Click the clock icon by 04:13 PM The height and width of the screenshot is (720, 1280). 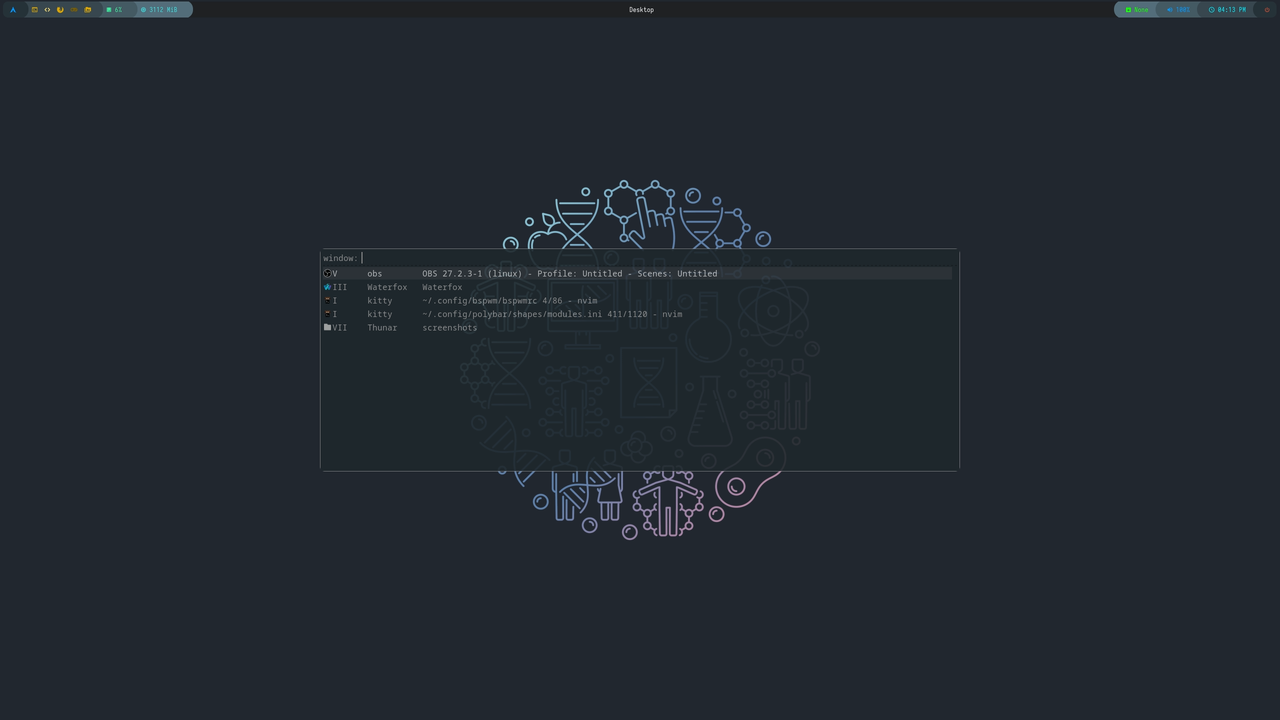point(1211,9)
